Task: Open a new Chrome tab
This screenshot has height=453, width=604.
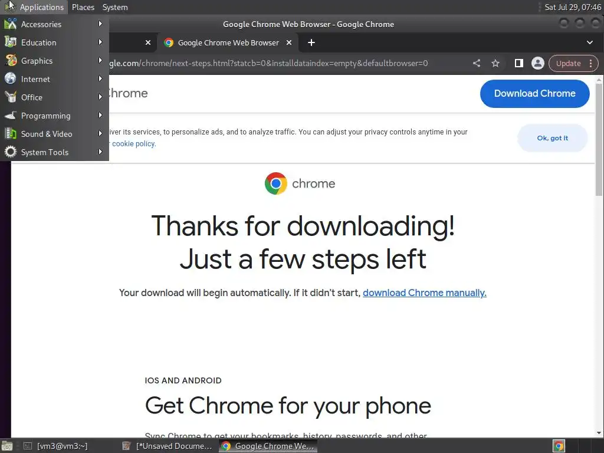Action: (311, 42)
